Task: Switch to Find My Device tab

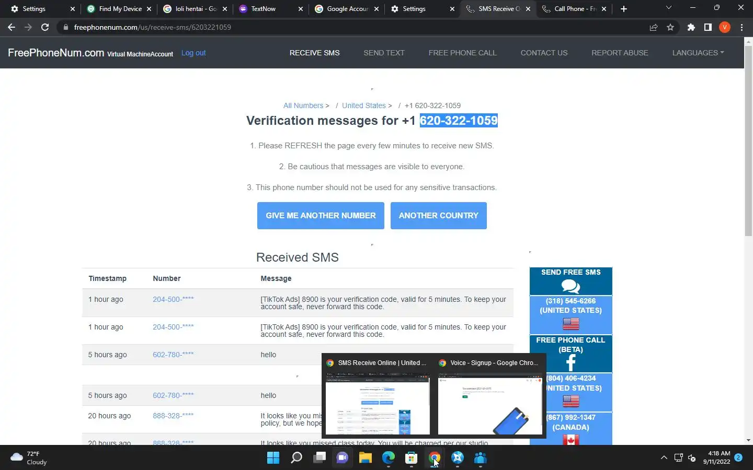Action: pyautogui.click(x=119, y=9)
